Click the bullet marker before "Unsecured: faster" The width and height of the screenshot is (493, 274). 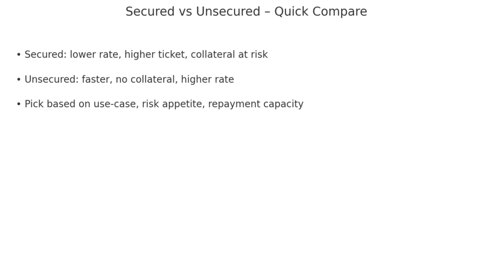coord(19,80)
